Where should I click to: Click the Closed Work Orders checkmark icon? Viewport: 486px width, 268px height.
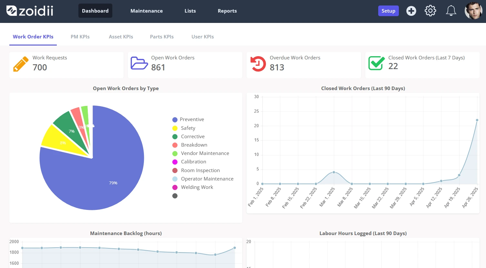[377, 63]
